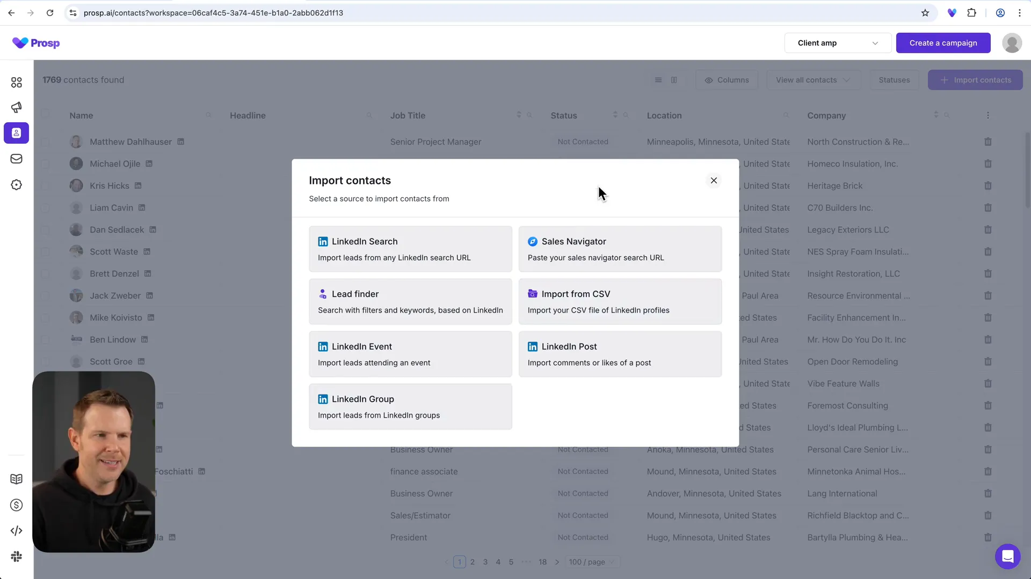The height and width of the screenshot is (579, 1031).
Task: Sort by the Status column
Action: (x=615, y=115)
